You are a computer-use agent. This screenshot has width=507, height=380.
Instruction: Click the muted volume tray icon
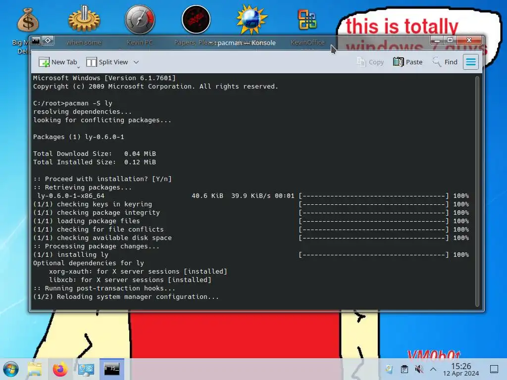pos(419,369)
